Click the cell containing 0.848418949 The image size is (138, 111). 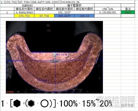(24, 12)
